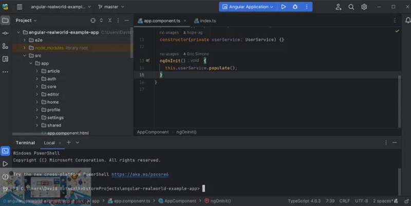Open the Commit tool window
The image size is (411, 206).
pyautogui.click(x=5, y=33)
